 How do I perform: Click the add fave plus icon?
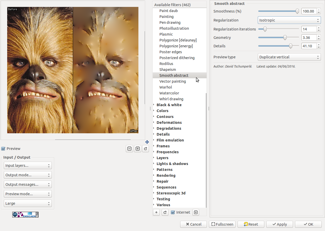tap(156, 212)
